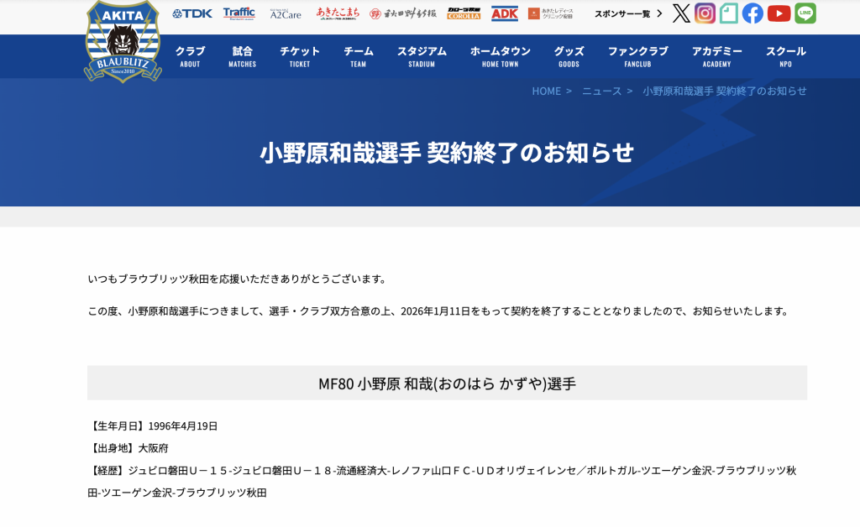Image resolution: width=860 pixels, height=527 pixels.
Task: Click the Corolla sponsor logo
Action: click(x=464, y=13)
